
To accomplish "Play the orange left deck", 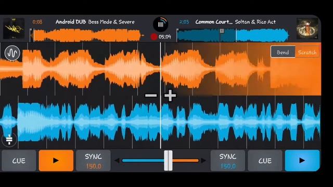I will pyautogui.click(x=56, y=161).
